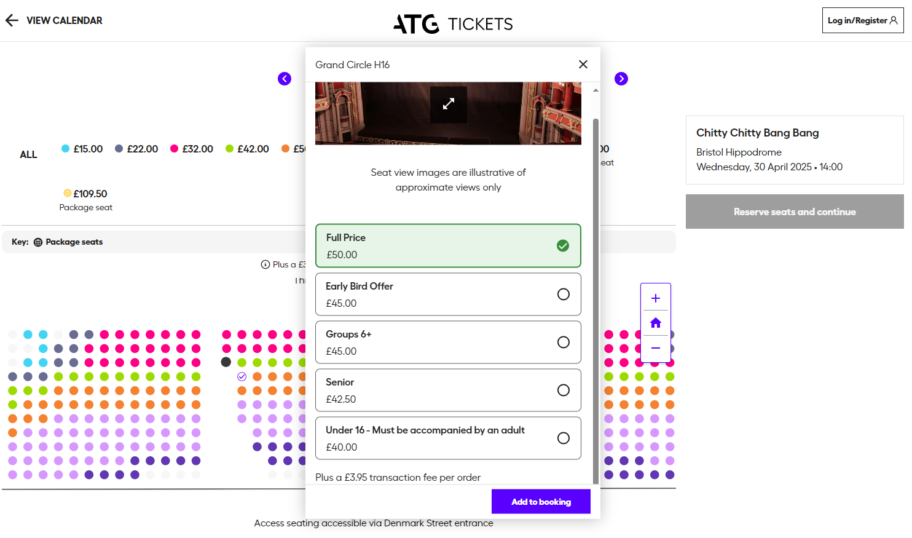Click the zoom in plus icon on seat map

(656, 297)
